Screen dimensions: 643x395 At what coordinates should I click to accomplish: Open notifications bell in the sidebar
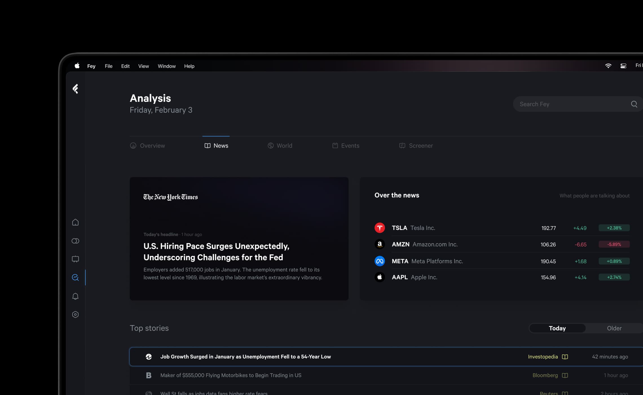[75, 296]
